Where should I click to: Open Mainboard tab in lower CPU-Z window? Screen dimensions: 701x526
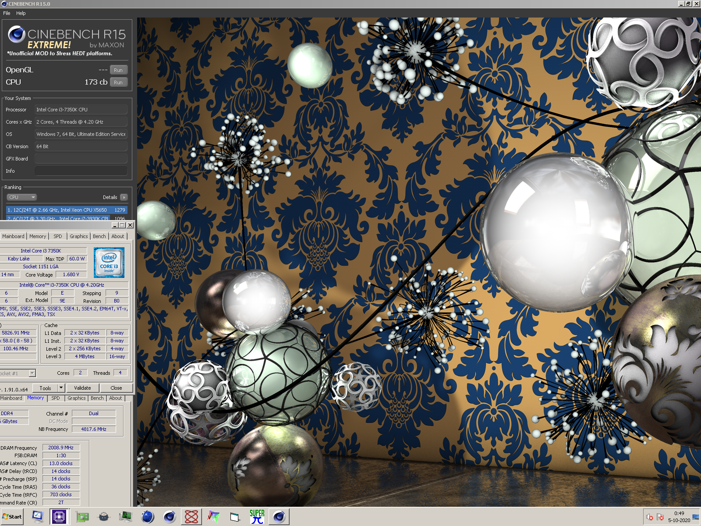tap(11, 398)
